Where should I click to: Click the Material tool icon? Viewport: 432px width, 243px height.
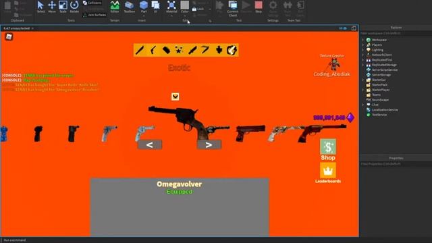(x=171, y=5)
